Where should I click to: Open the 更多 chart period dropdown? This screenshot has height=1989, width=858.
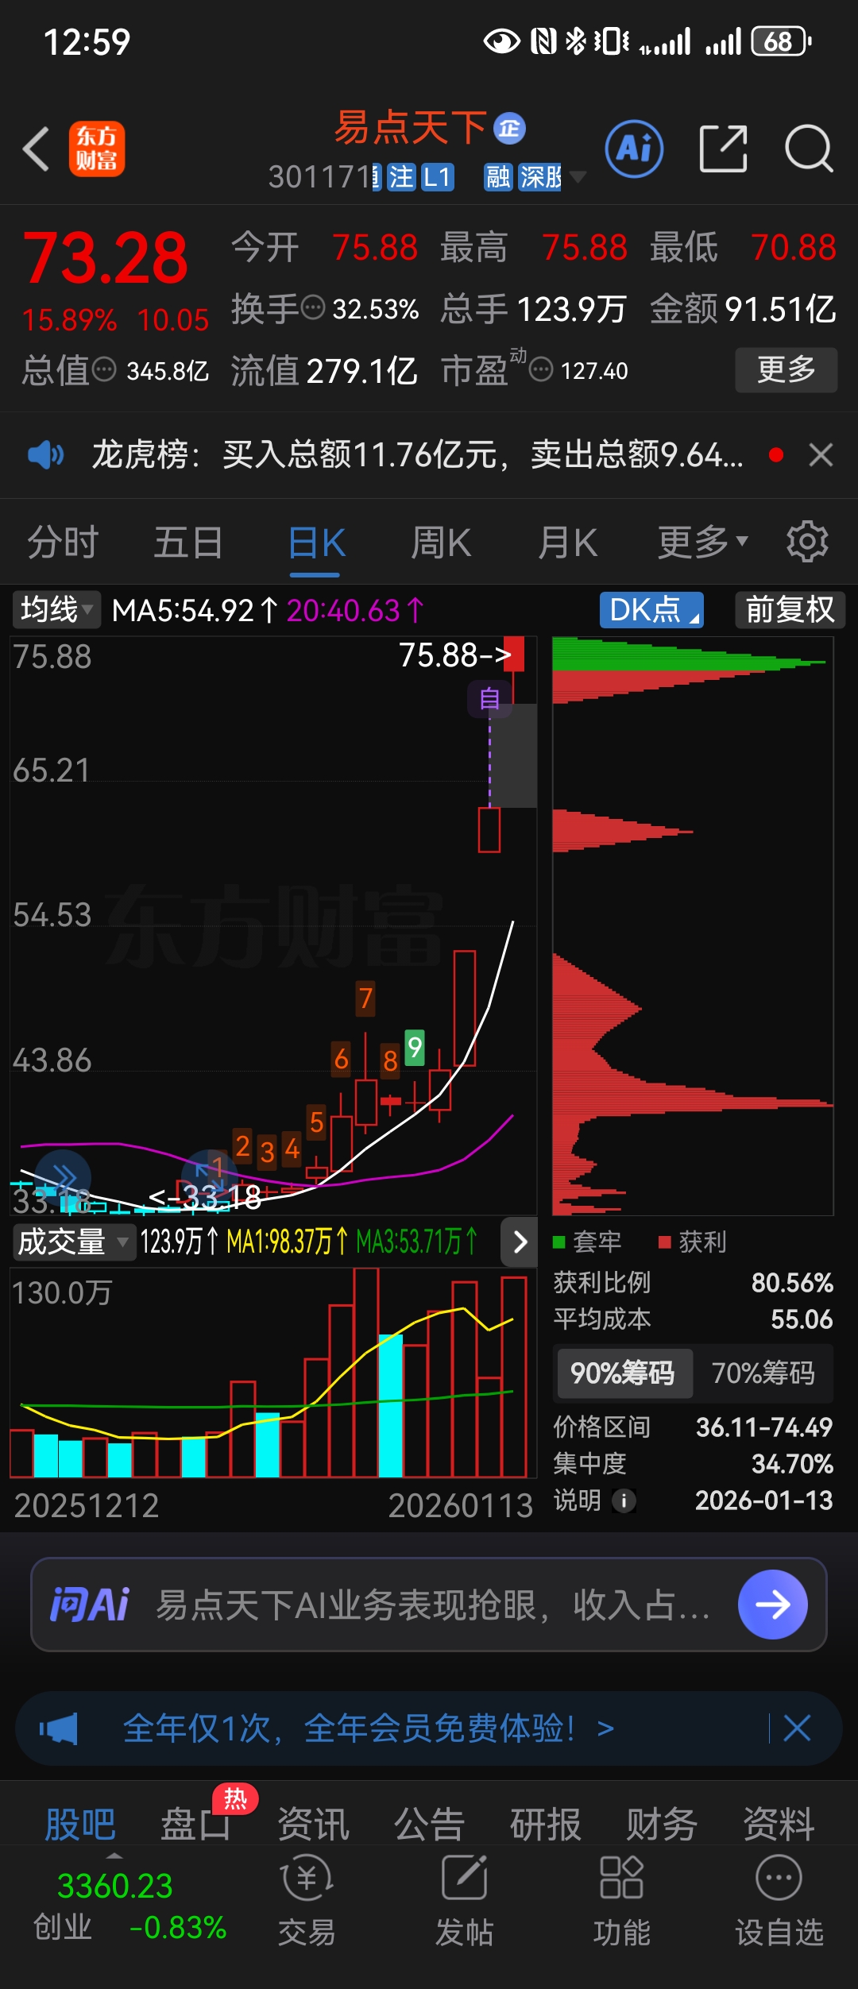tap(702, 543)
